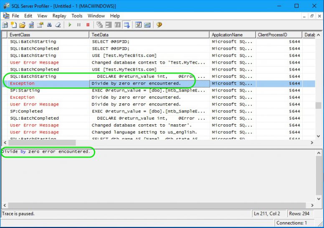Click the New Trace toolbar icon

(5, 25)
